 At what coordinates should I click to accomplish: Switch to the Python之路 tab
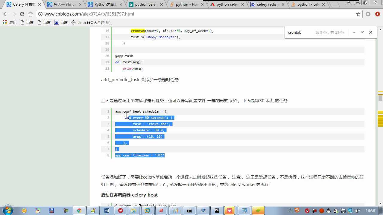pos(105,4)
